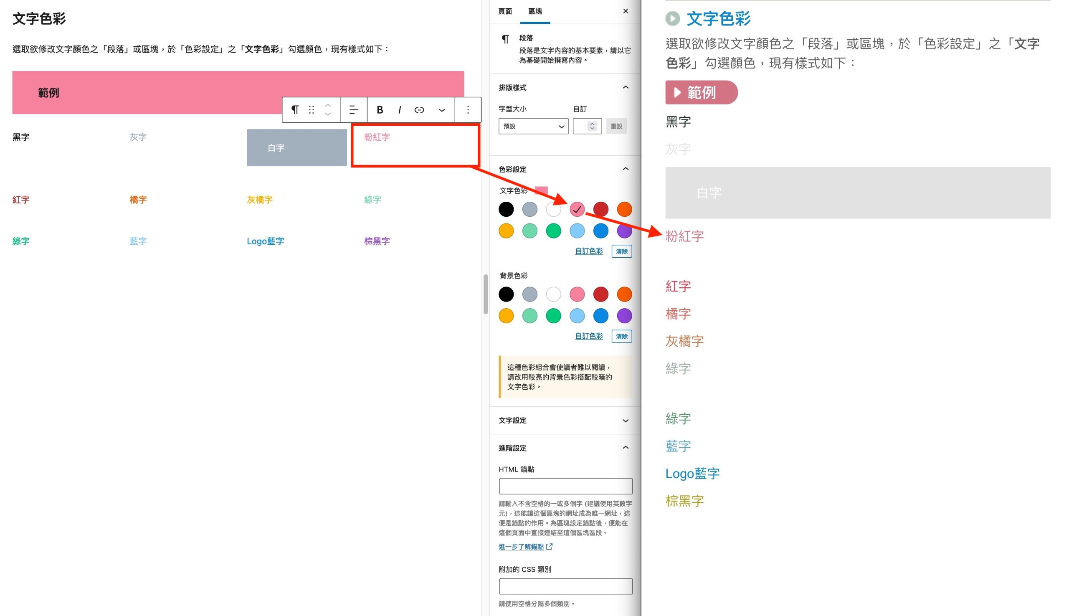The image size is (1069, 616).
Task: Open block options three-dot menu
Action: (468, 110)
